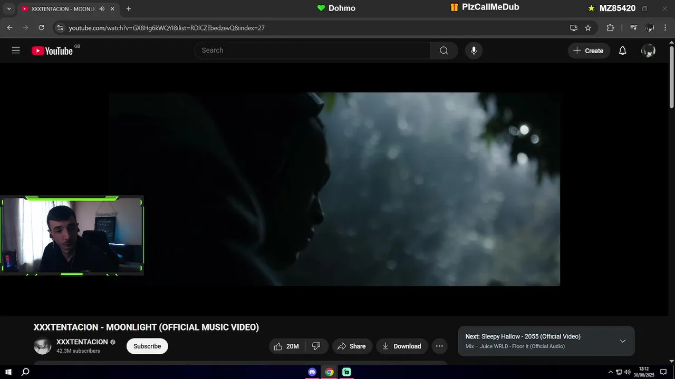Bookmark this page with the star
Viewport: 675px width, 379px height.
tap(588, 28)
